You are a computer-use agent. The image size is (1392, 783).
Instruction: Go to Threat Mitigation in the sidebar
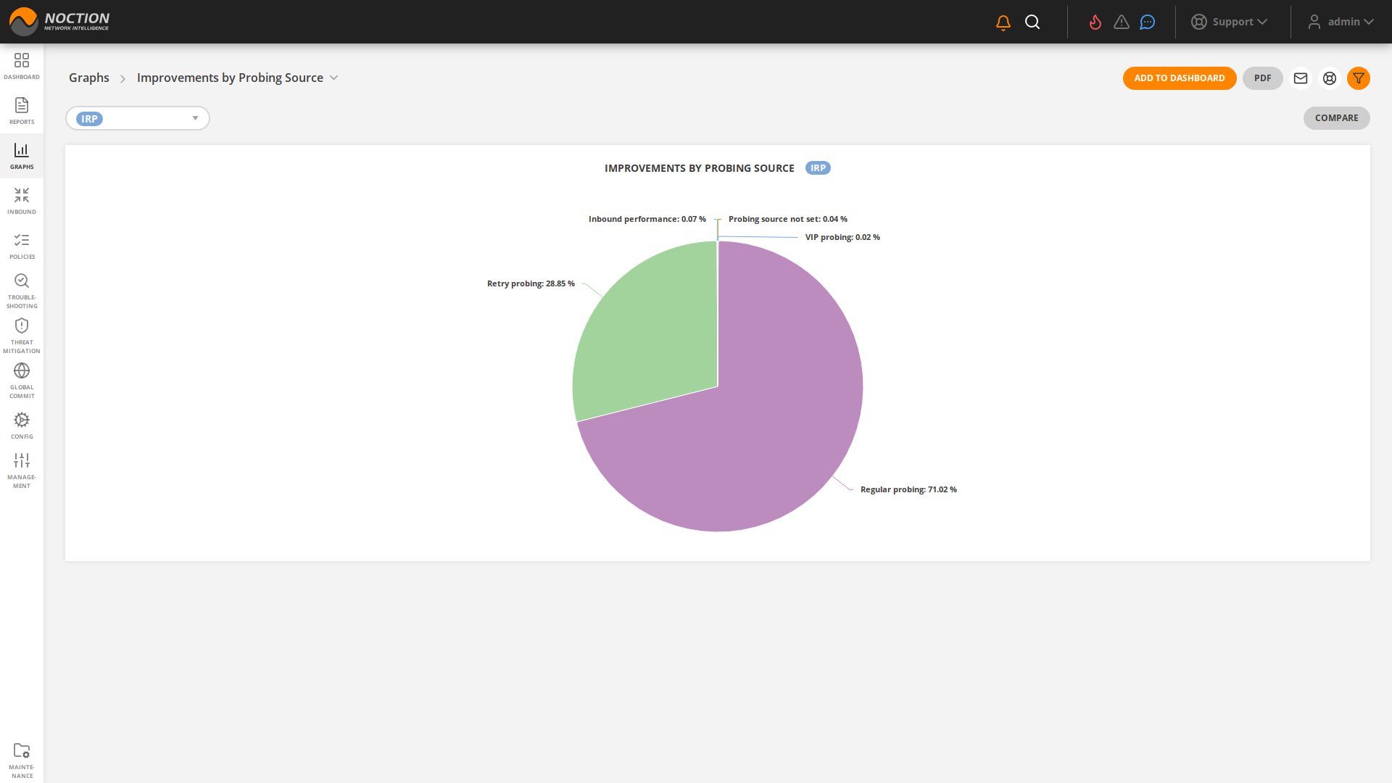point(22,336)
